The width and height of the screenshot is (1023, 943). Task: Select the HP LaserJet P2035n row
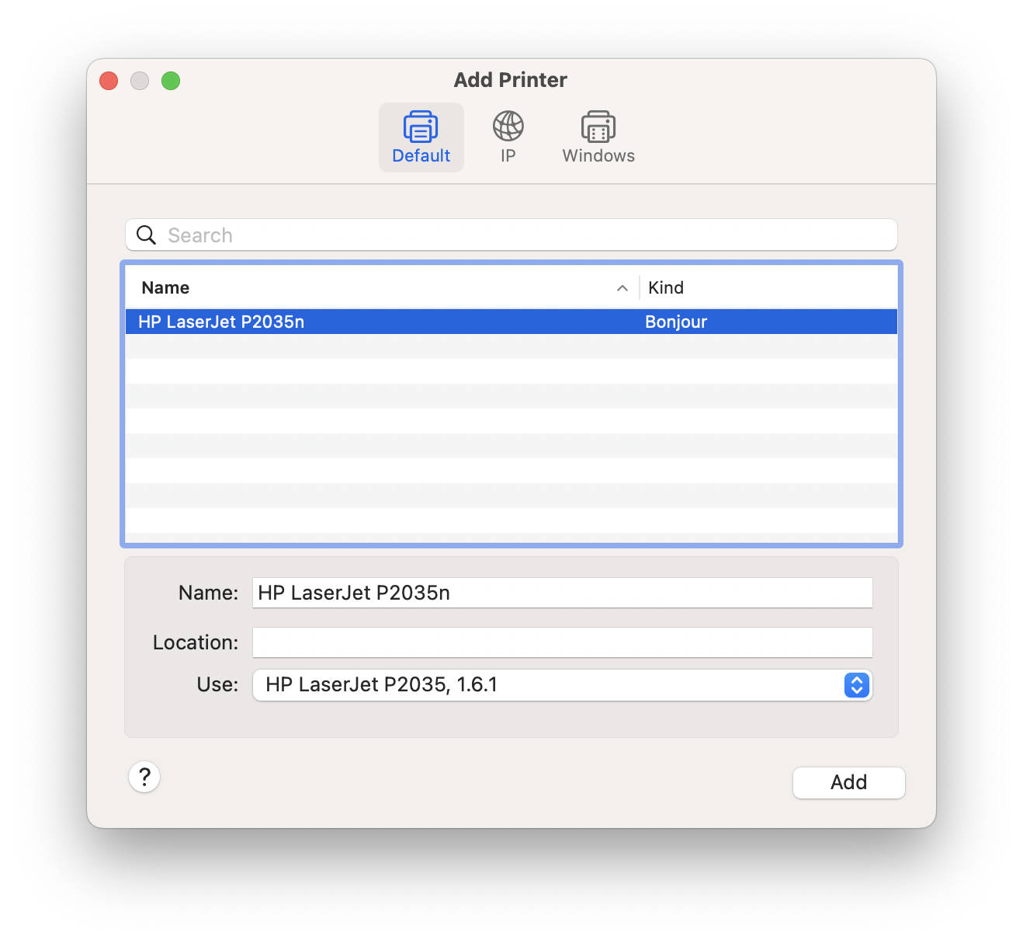(x=511, y=322)
